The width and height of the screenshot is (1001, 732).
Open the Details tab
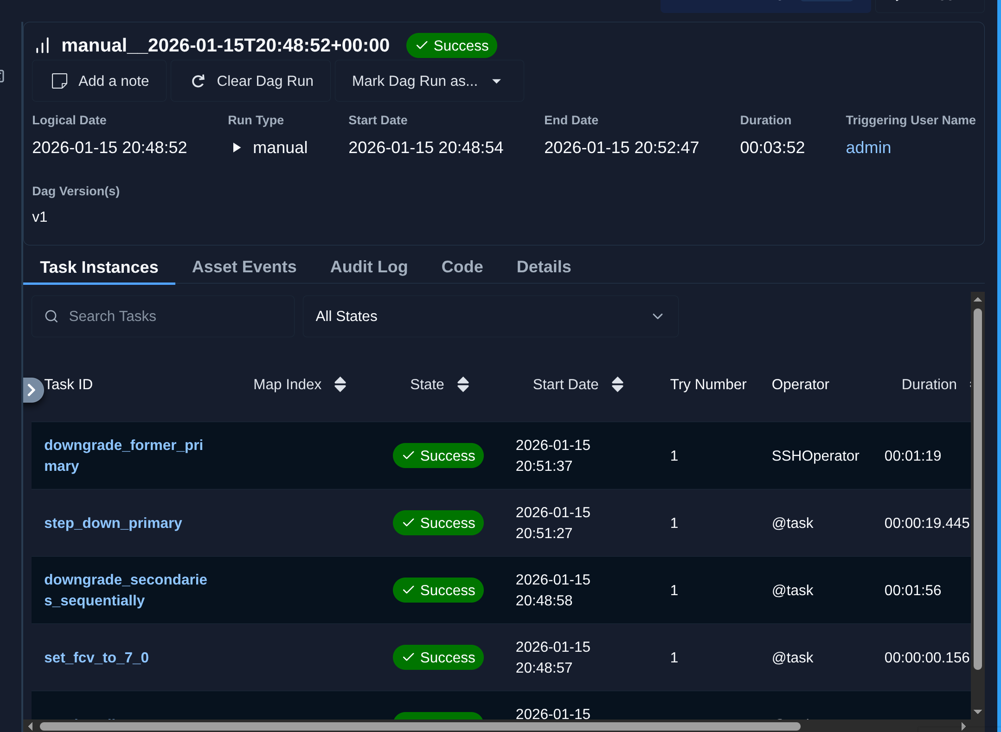(x=544, y=267)
